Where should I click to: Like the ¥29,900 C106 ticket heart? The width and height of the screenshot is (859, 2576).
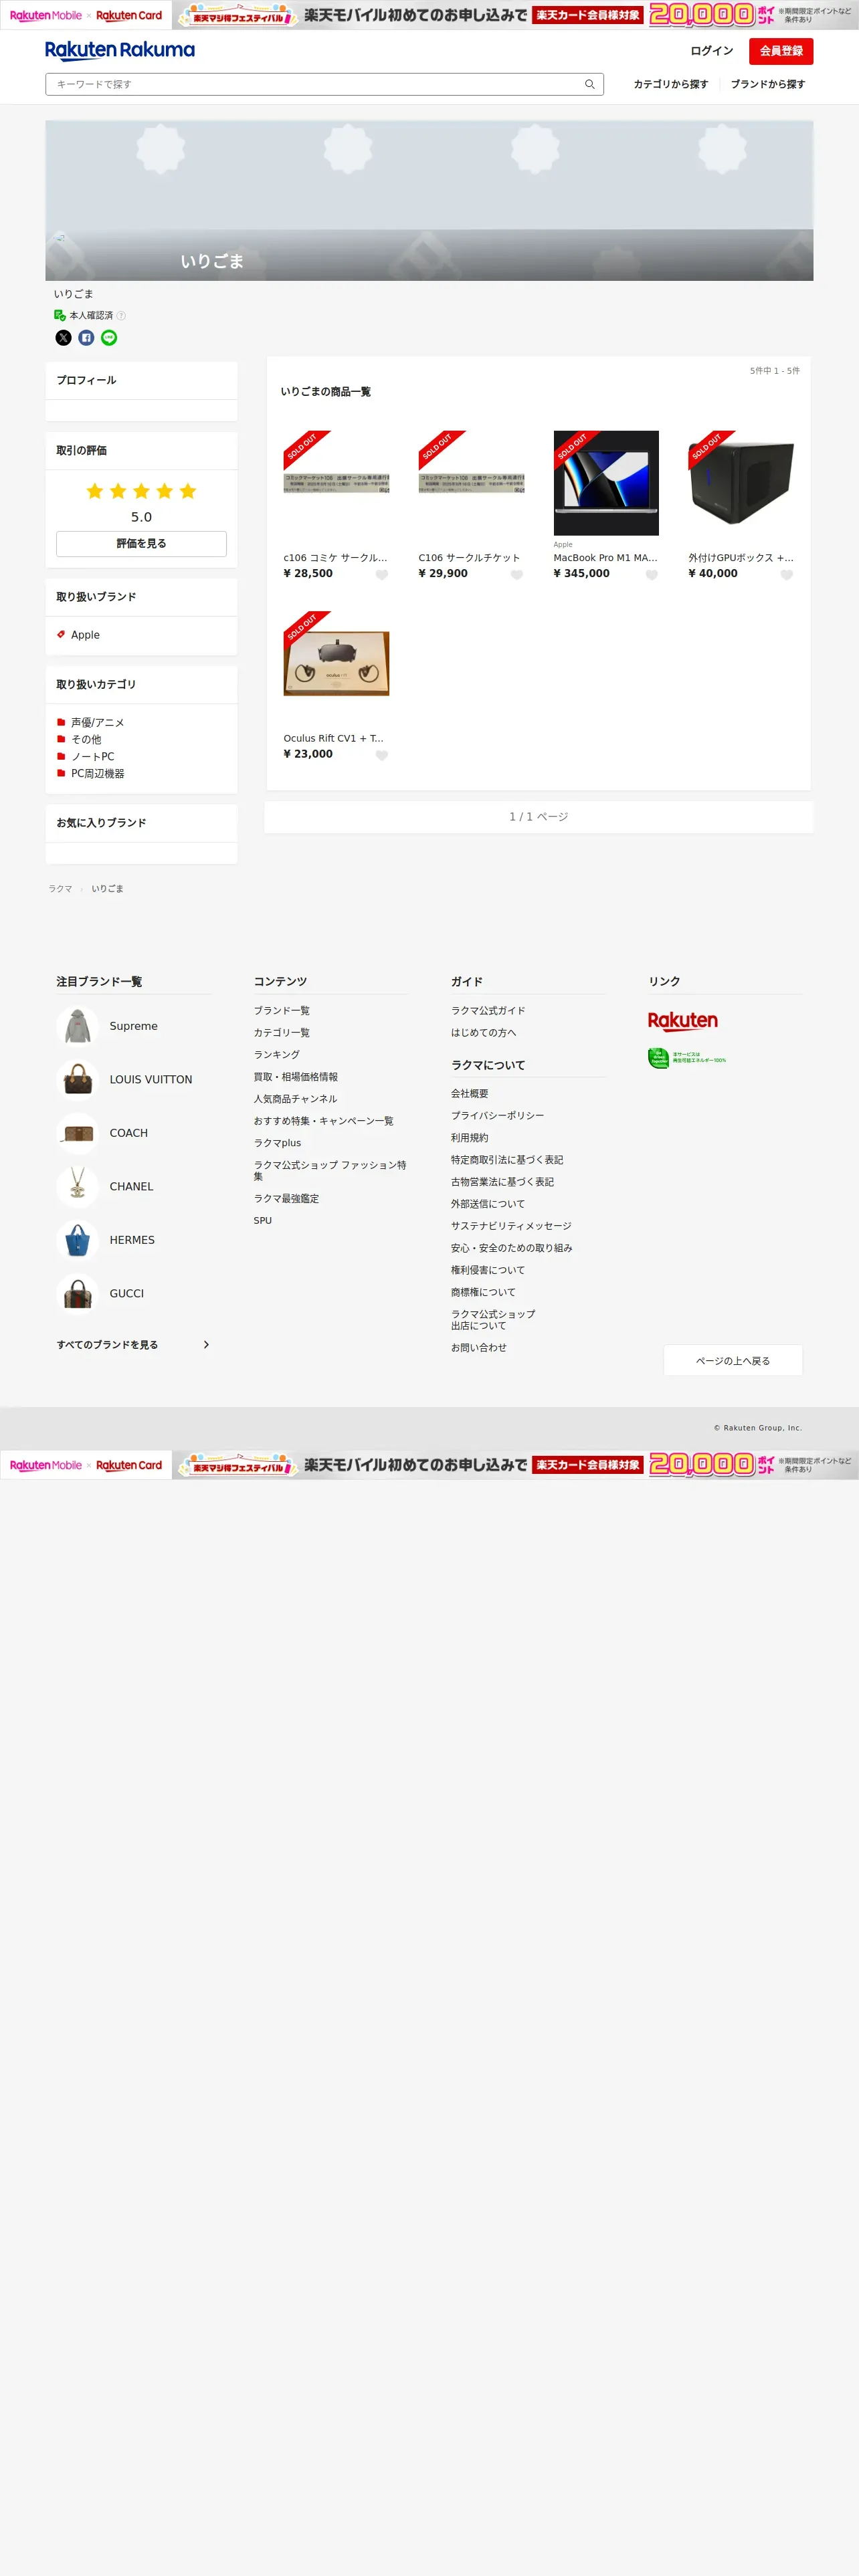click(516, 575)
